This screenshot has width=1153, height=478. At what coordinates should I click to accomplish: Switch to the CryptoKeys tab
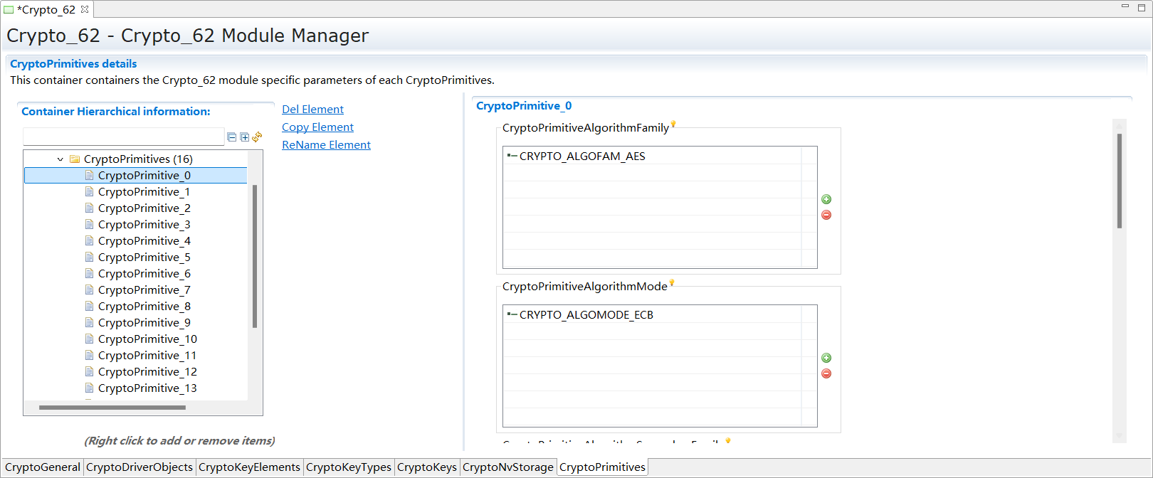click(426, 467)
